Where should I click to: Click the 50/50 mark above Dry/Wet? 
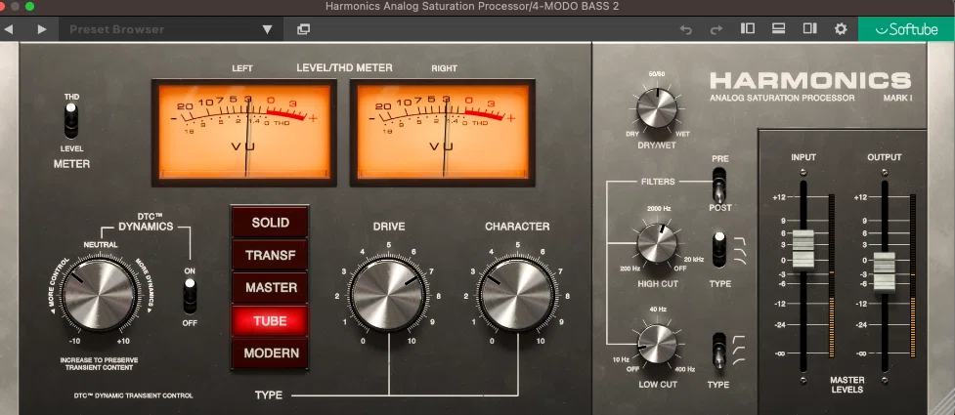(x=657, y=74)
